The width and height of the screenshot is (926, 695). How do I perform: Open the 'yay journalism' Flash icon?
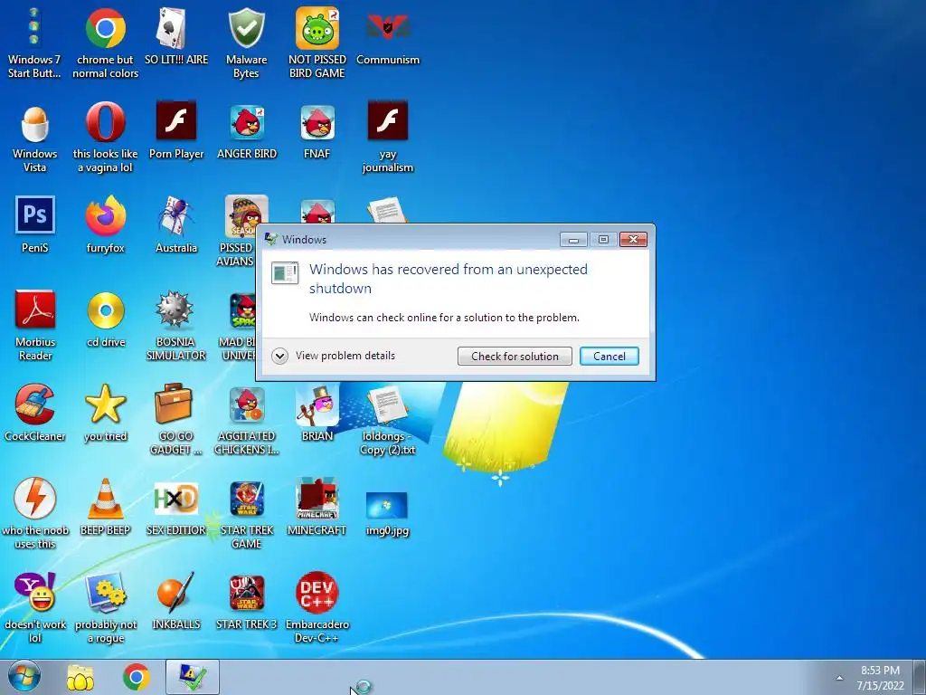click(387, 138)
